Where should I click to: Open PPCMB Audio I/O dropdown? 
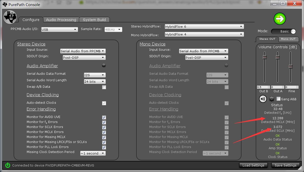59,29
